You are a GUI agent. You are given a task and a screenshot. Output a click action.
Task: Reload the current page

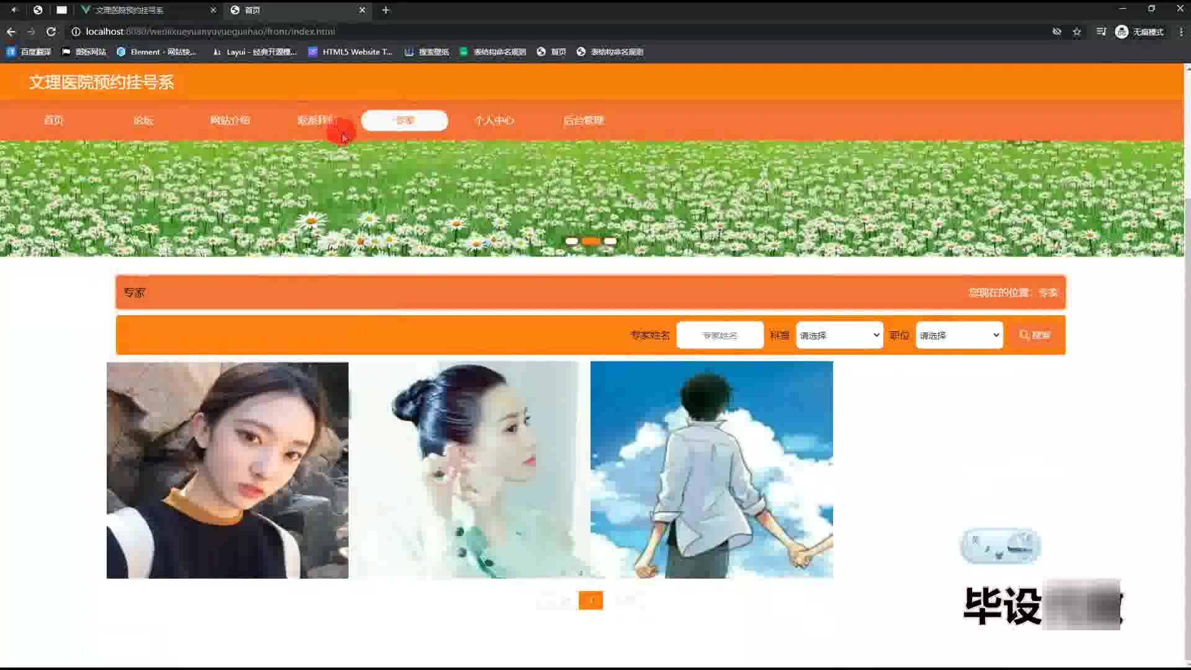51,32
